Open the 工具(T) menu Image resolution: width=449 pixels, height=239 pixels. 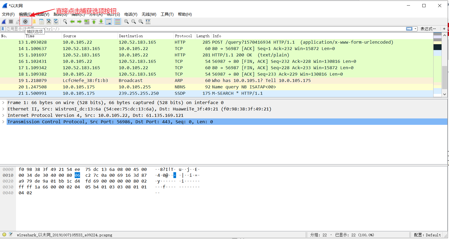click(167, 14)
